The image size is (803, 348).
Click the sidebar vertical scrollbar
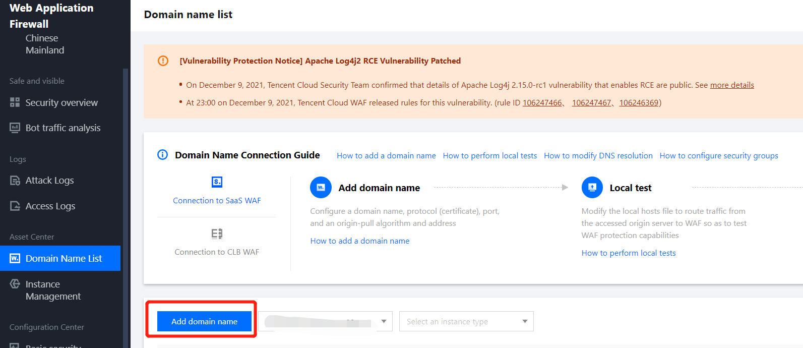coord(126,208)
